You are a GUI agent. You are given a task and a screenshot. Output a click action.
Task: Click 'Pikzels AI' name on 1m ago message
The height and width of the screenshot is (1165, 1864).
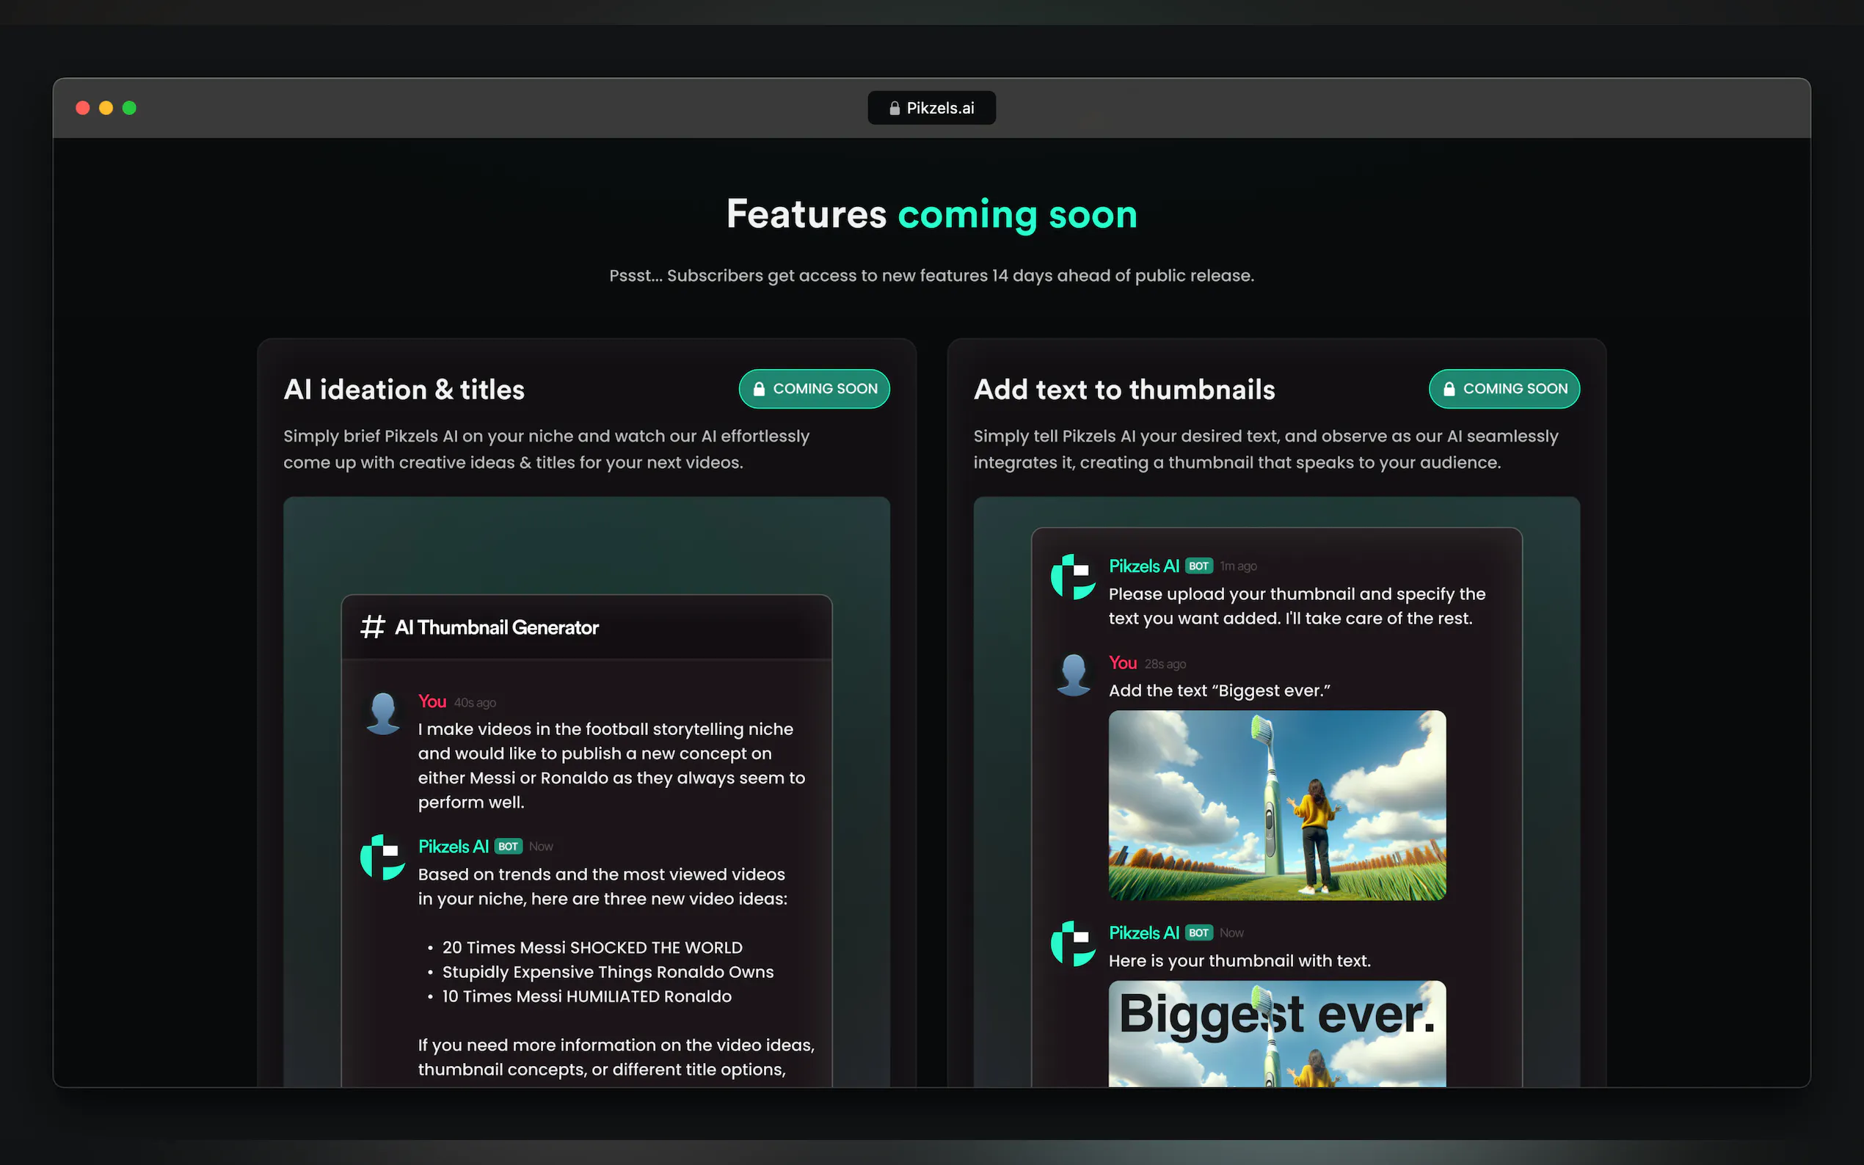point(1143,566)
